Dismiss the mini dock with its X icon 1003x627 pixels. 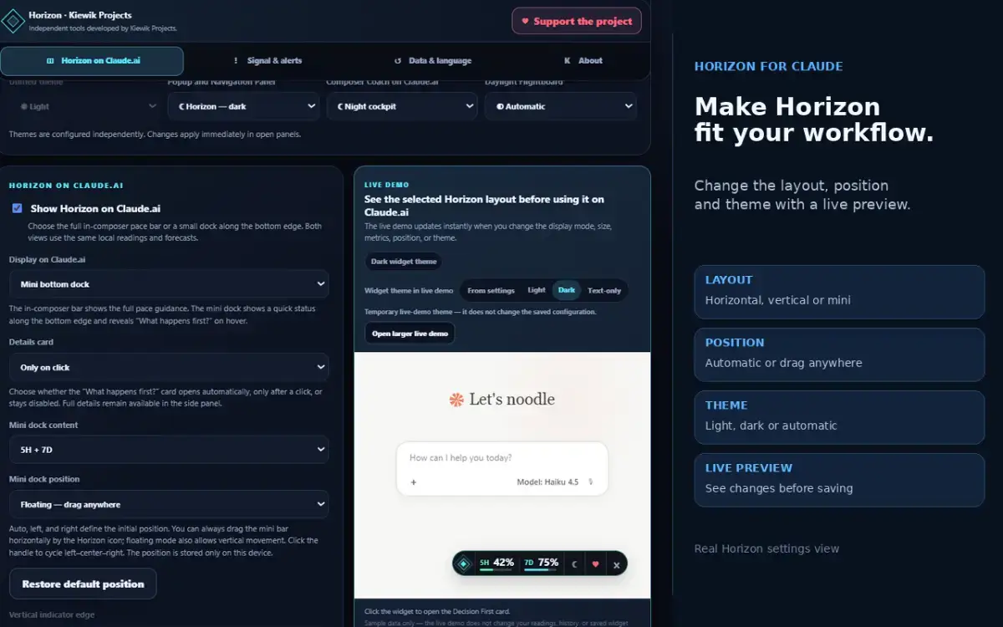(x=616, y=565)
